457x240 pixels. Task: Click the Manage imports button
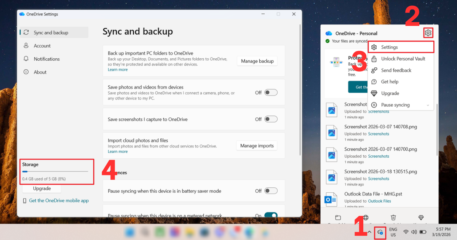pos(257,146)
